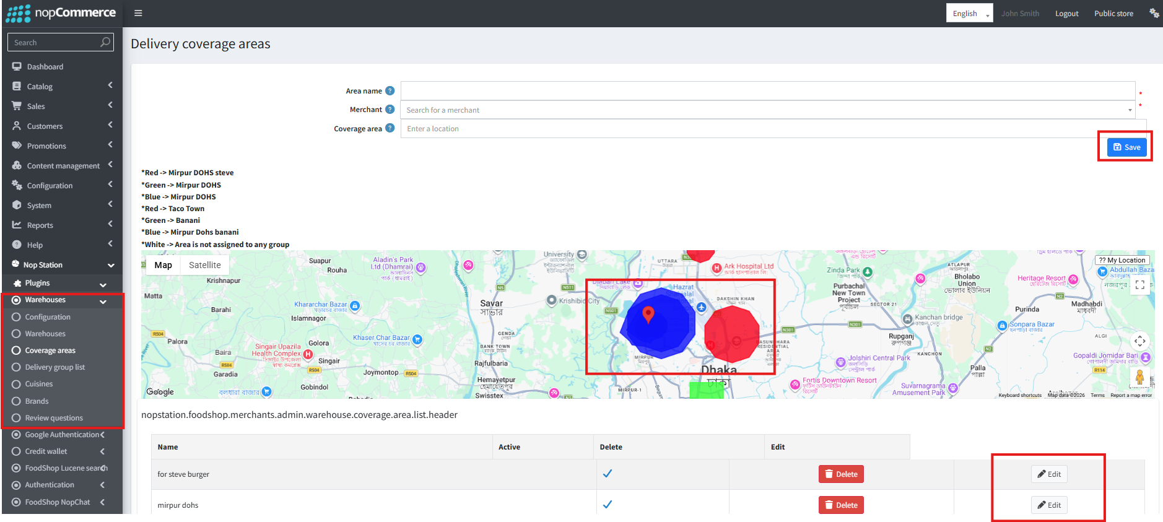
Task: Click the Merchant help icon
Action: 390,110
